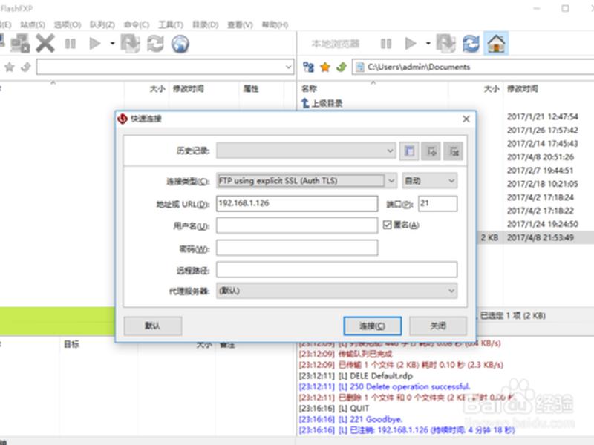Click the 密码 password input field
The width and height of the screenshot is (594, 445).
297,248
